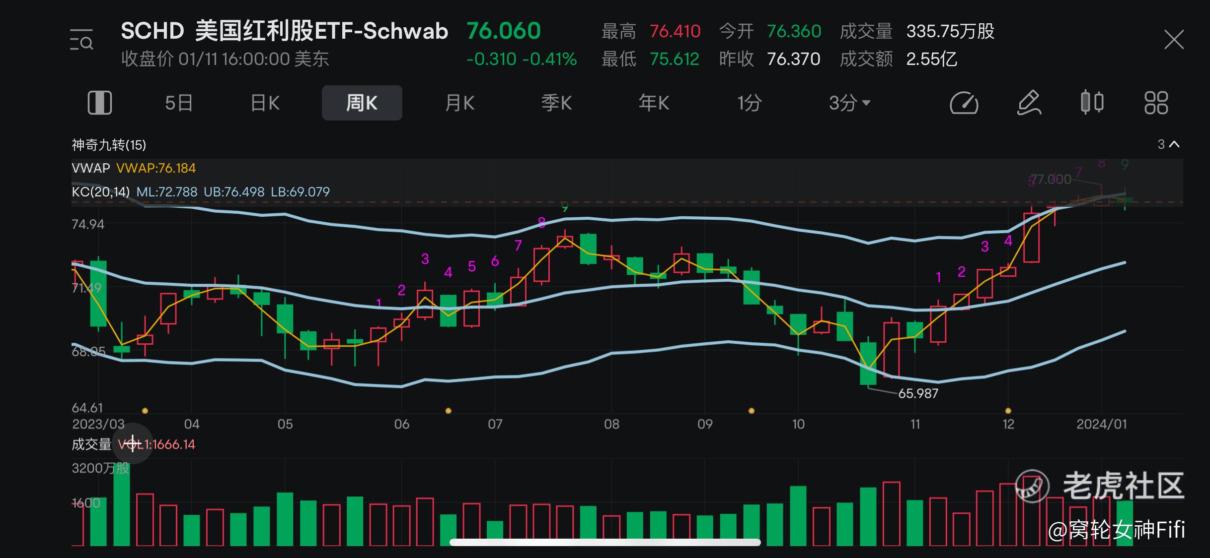Open candlestick chart style settings
This screenshot has width=1210, height=558.
click(1092, 103)
